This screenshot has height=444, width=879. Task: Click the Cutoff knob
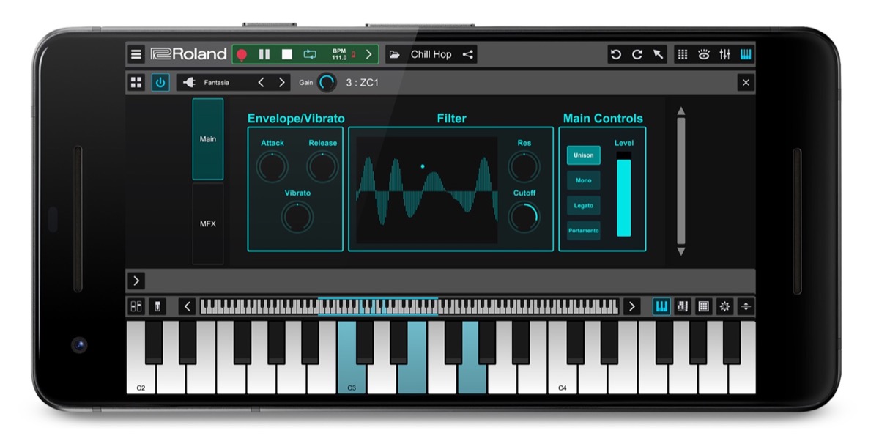click(x=524, y=217)
